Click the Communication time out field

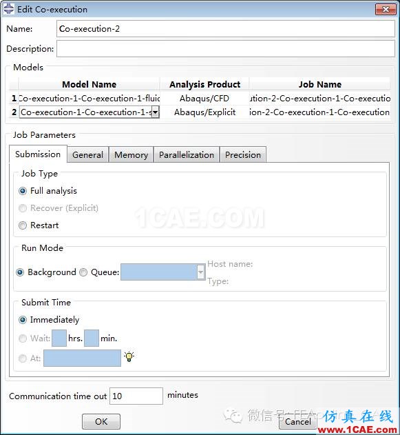[x=136, y=396]
